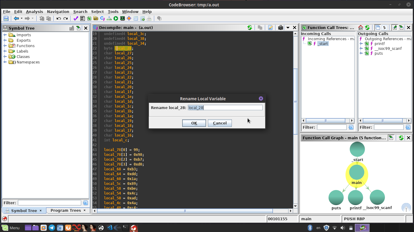Click the Decompile panel snapshot camera icon
The height and width of the screenshot is (232, 414).
pos(281,27)
